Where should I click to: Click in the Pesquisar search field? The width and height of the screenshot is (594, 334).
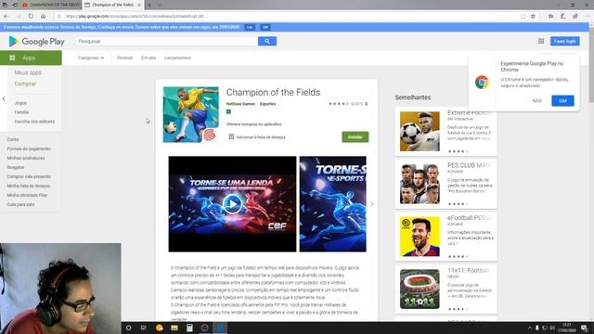166,41
